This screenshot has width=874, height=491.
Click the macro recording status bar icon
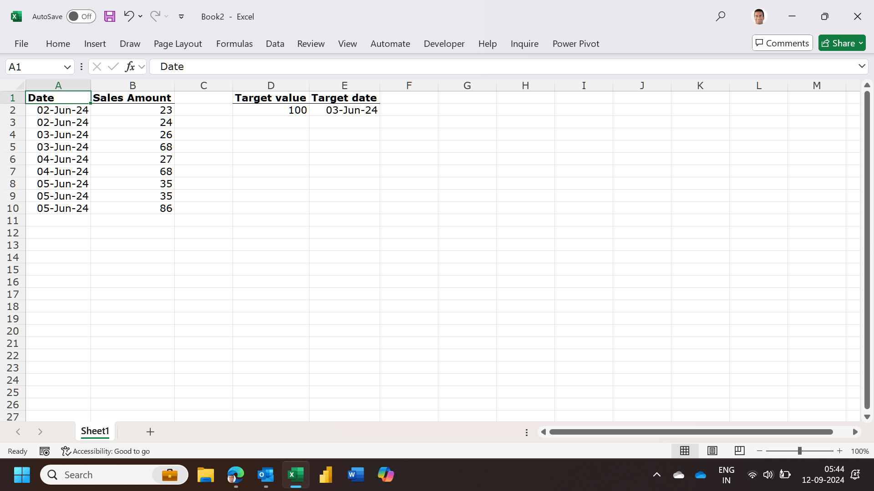point(44,451)
